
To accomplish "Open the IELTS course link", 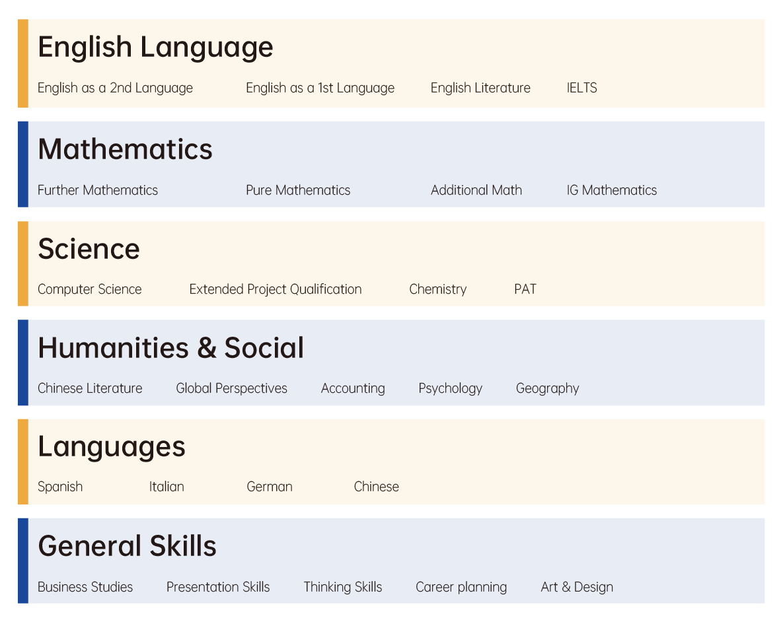I will pos(581,88).
